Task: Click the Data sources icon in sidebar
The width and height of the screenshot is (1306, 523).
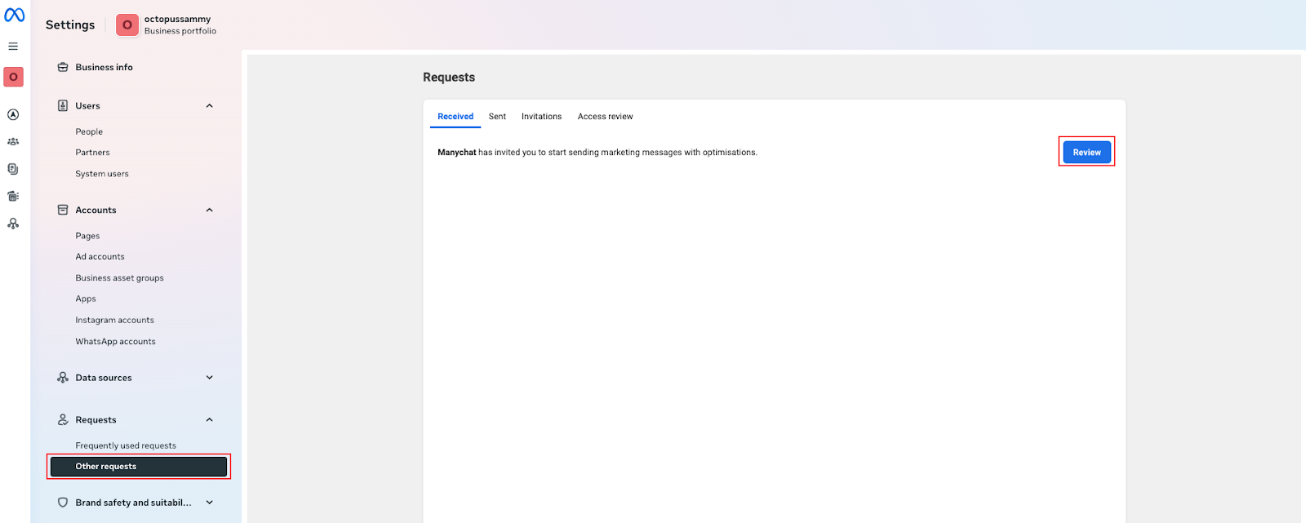Action: tap(63, 378)
